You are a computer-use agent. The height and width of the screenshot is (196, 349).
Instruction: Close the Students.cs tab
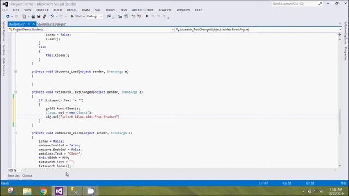tap(34, 24)
